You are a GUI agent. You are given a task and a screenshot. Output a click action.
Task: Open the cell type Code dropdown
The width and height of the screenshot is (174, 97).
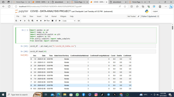pos(69,21)
